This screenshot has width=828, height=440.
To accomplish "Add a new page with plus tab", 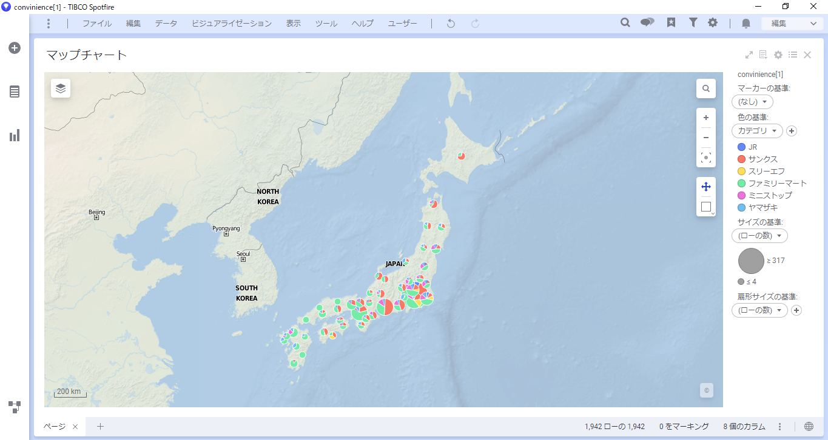I will pyautogui.click(x=101, y=427).
